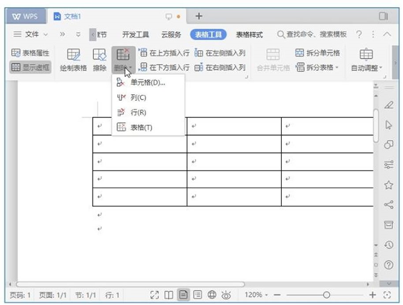
Task: Click Insert Column Right (在右侧插入列)
Action: 220,67
